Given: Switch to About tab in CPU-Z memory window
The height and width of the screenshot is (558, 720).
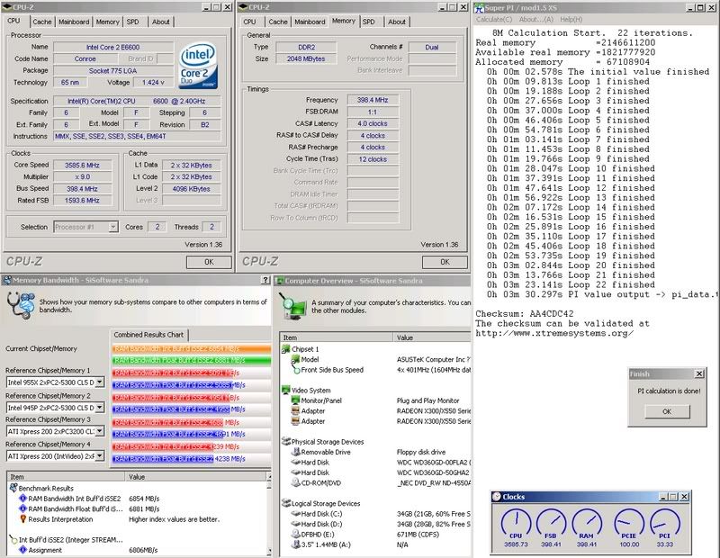Looking at the screenshot, I should 396,22.
